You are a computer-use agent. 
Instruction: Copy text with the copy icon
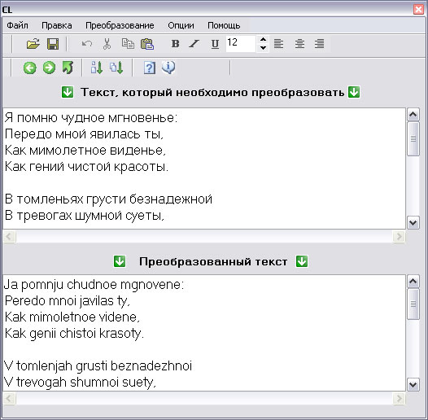coord(128,44)
